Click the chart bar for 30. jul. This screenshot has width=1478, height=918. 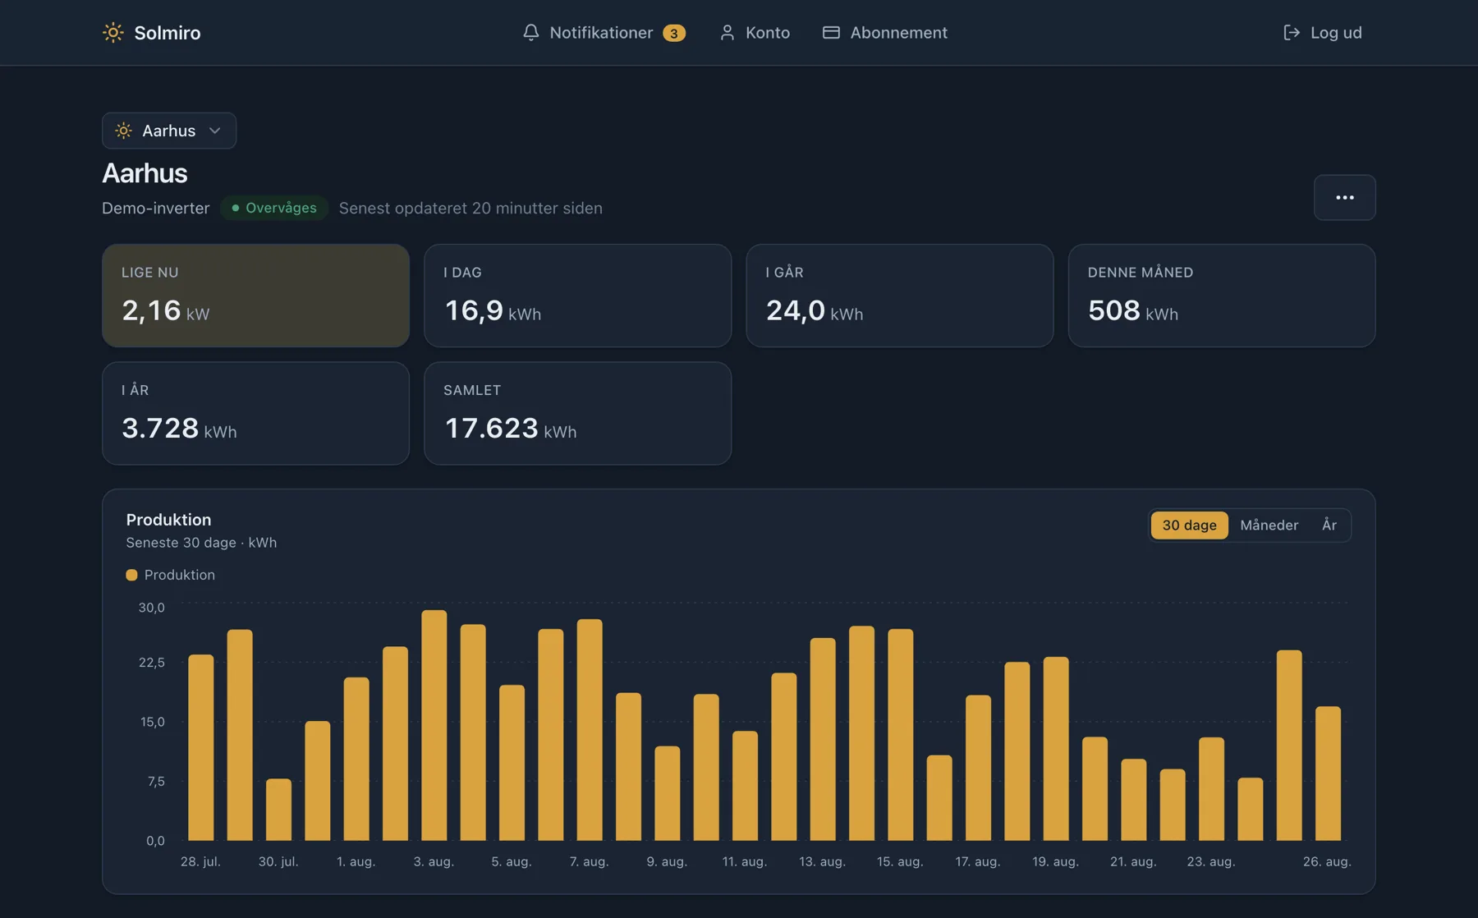pos(278,810)
